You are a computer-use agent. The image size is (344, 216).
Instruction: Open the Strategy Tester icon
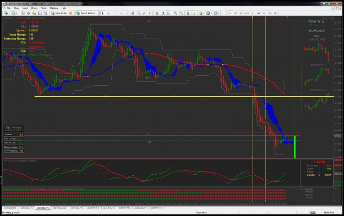click(46, 13)
